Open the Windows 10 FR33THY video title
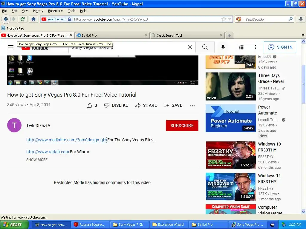306x229 pixels. [x=269, y=147]
